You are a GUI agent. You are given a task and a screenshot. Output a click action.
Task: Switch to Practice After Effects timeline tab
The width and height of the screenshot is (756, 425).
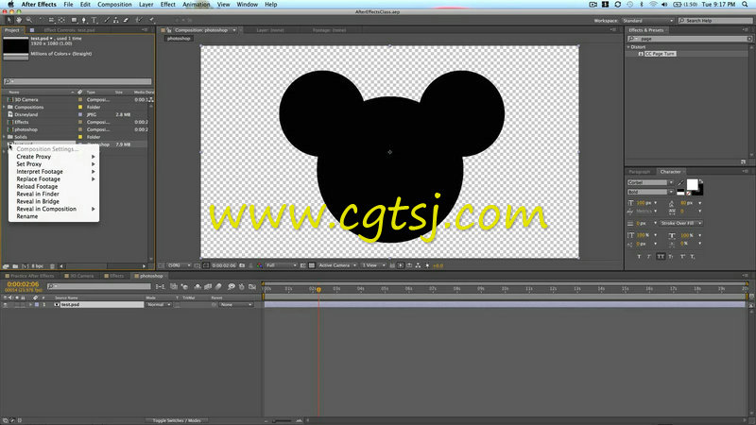(30, 276)
